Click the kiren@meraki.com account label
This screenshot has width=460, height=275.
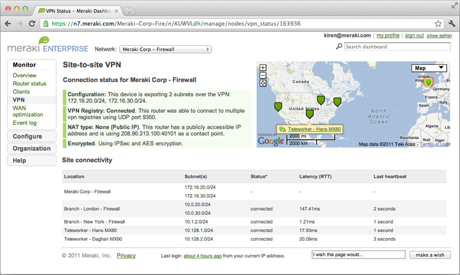pyautogui.click(x=347, y=36)
